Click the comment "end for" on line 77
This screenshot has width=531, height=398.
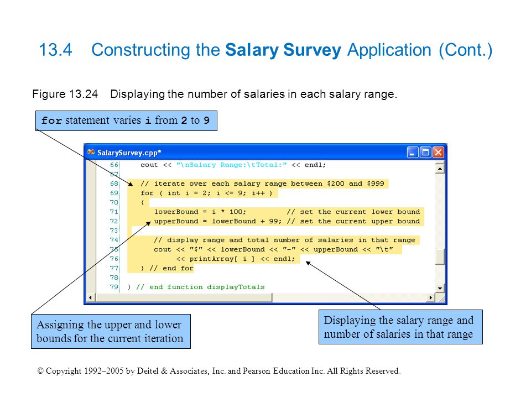171,269
